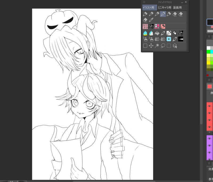Toggle the third red layer's eye icon
Image resolution: width=213 pixels, height=182 pixels.
click(209, 120)
